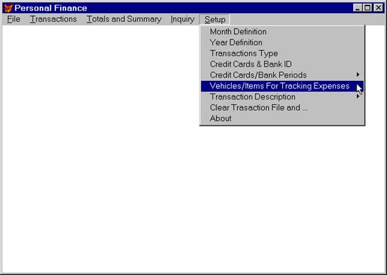Open the File menu
Screen dimensions: 387x275
(x=14, y=19)
